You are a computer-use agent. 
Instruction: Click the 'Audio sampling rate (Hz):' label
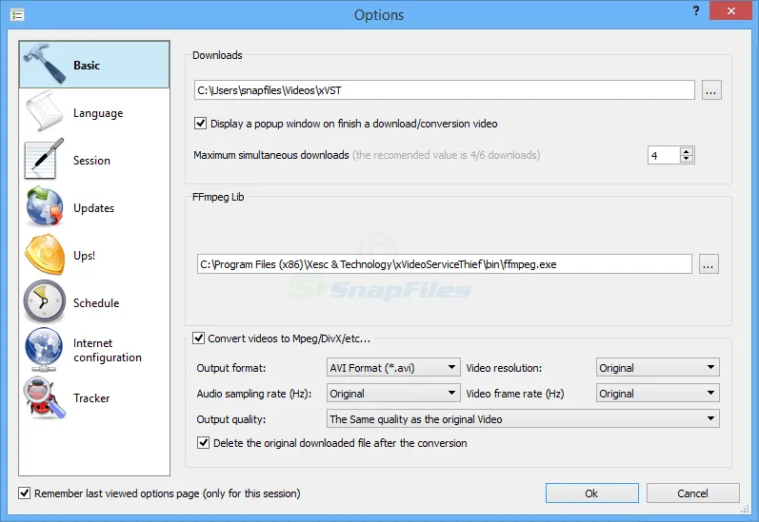[254, 394]
